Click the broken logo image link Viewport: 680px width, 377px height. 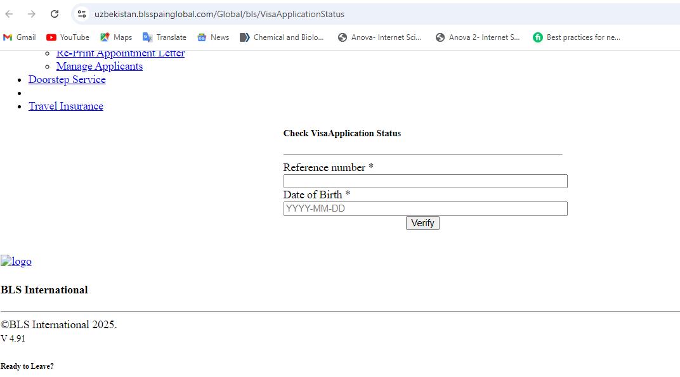(16, 261)
